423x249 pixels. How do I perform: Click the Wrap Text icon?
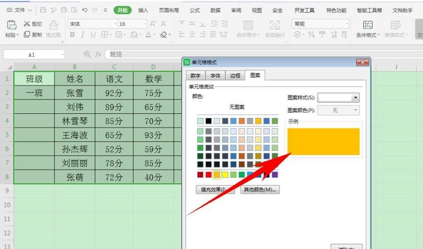275,25
